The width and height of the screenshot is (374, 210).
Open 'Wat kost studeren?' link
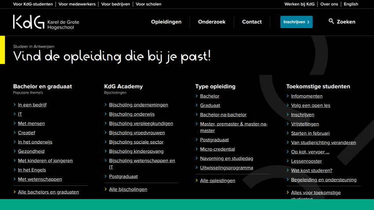(x=312, y=170)
